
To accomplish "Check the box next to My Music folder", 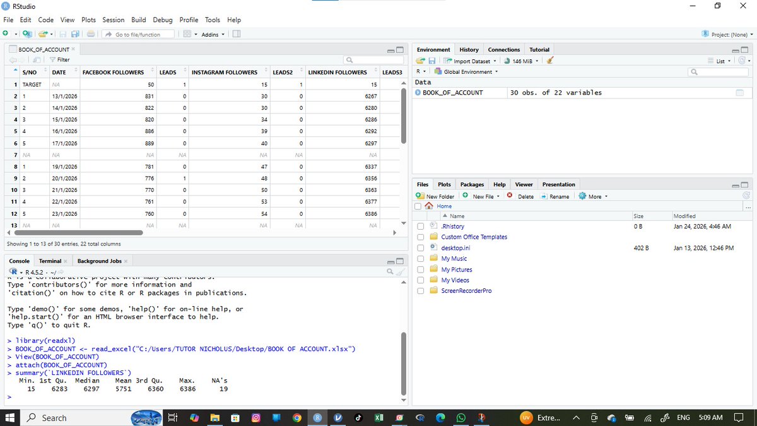I will coord(420,259).
